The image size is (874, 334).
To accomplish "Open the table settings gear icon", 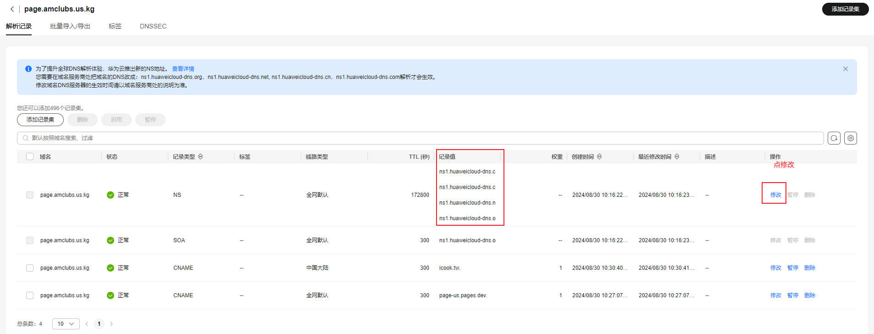I will 850,138.
